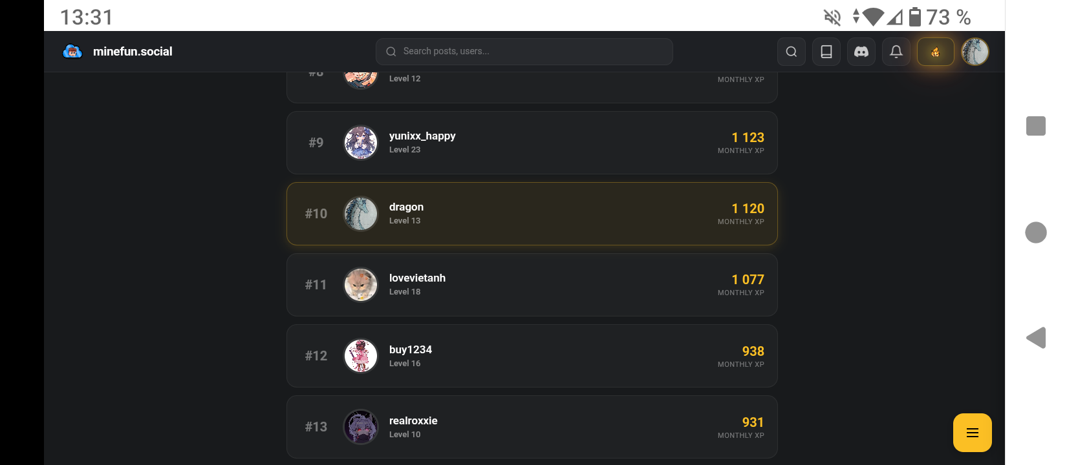This screenshot has height=465, width=1067.
Task: Select lovevietanh's cat avatar
Action: (360, 285)
